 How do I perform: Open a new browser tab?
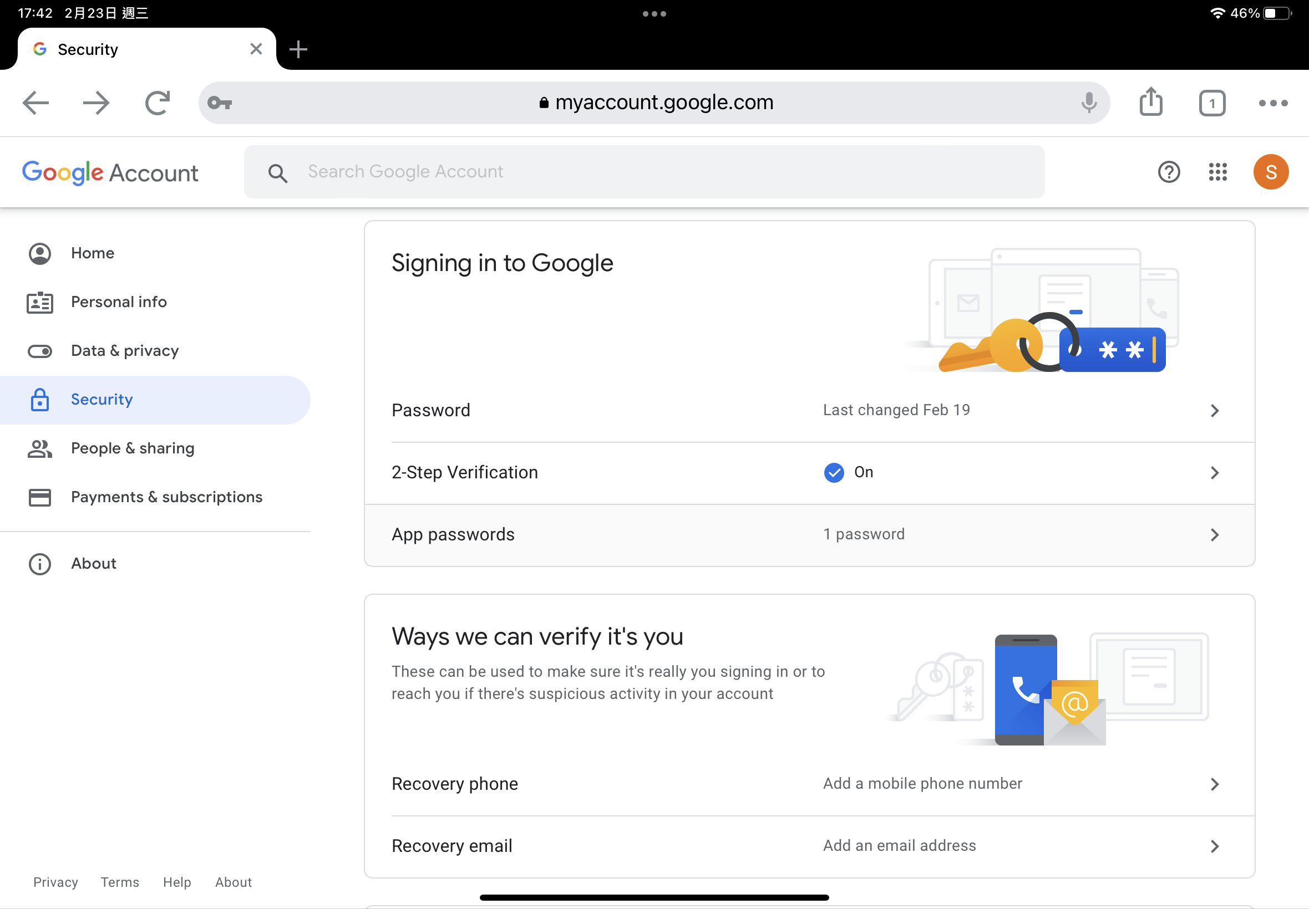pos(298,49)
